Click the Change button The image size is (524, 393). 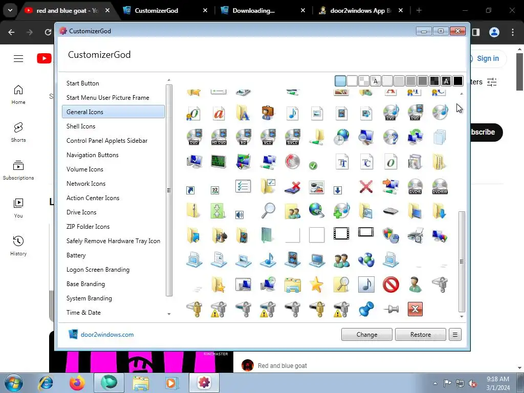pos(366,335)
